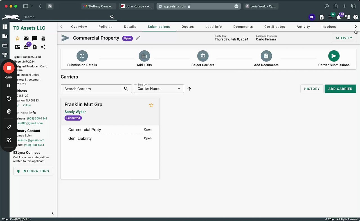Edit submission with pencil icon
This screenshot has width=360, height=221.
click(x=138, y=38)
